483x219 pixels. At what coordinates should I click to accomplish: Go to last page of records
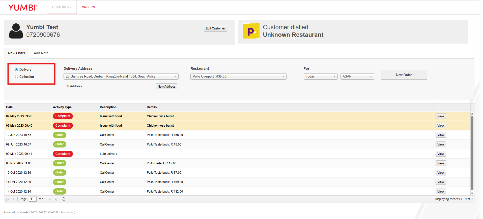56,199
